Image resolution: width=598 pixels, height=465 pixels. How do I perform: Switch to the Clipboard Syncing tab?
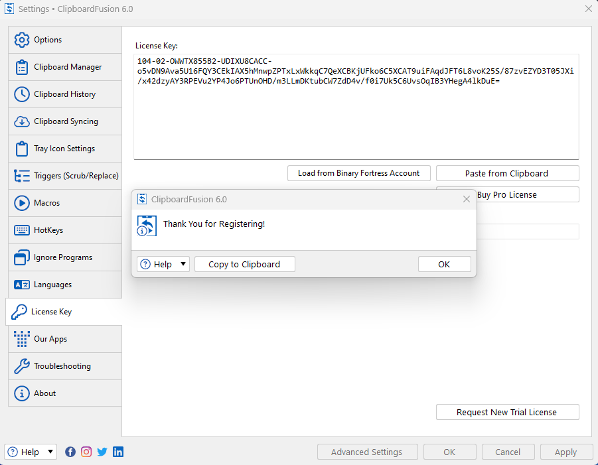pos(65,121)
